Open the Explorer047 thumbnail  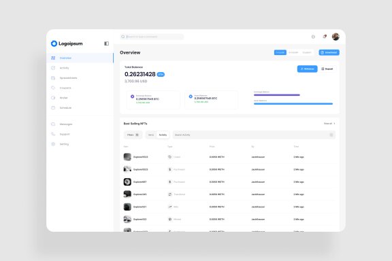[x=127, y=182]
